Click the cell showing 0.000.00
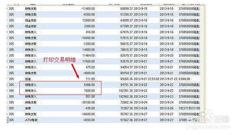Screen dimensions: 243x135 point(184,79)
